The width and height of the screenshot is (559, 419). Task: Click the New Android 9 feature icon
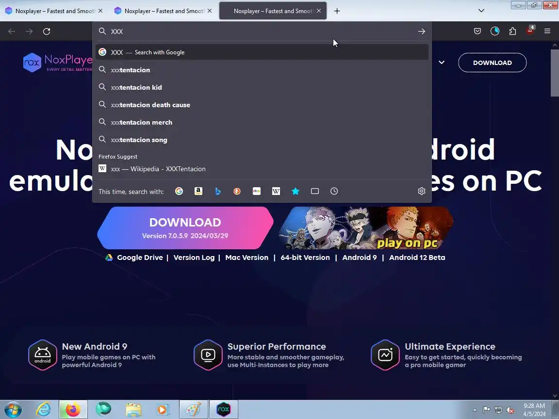[x=43, y=355]
